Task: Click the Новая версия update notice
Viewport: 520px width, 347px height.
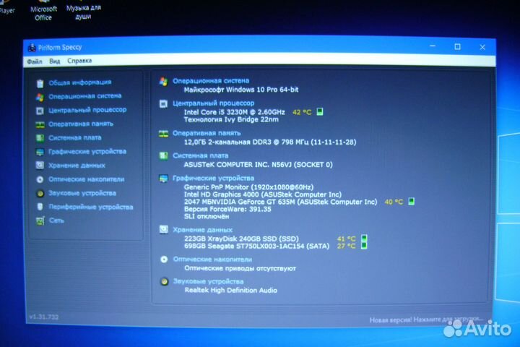Action: pyautogui.click(x=426, y=320)
